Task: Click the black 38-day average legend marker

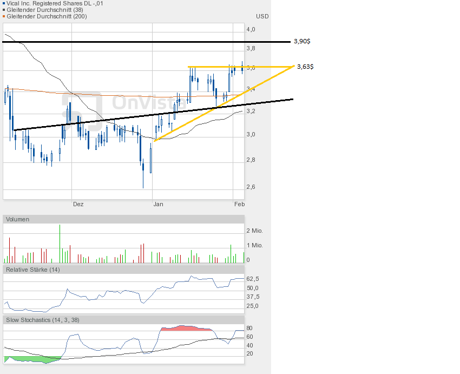Action: coord(4,10)
